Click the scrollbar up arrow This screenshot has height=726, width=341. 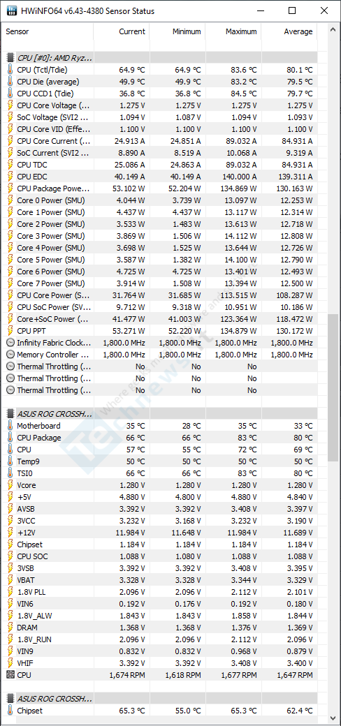pyautogui.click(x=333, y=29)
